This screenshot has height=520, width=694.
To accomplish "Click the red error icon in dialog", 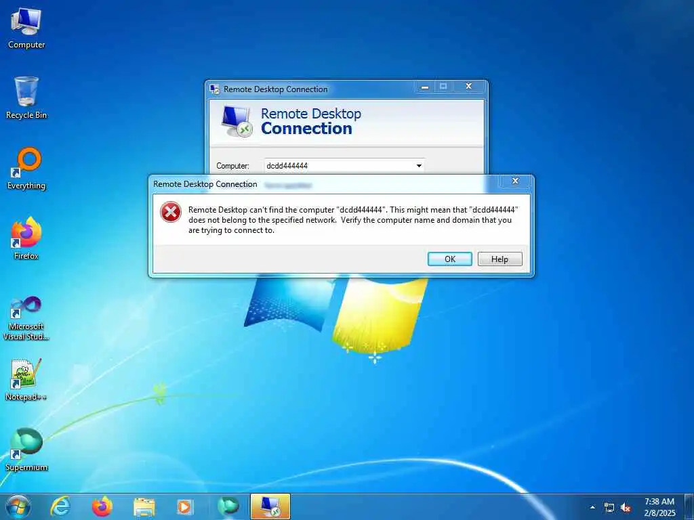I will click(171, 212).
